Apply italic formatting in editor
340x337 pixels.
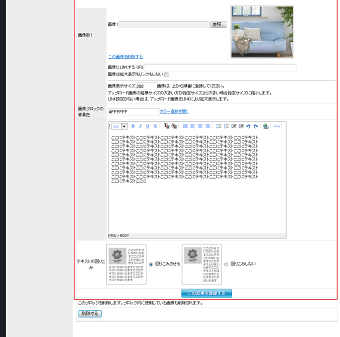coord(140,126)
